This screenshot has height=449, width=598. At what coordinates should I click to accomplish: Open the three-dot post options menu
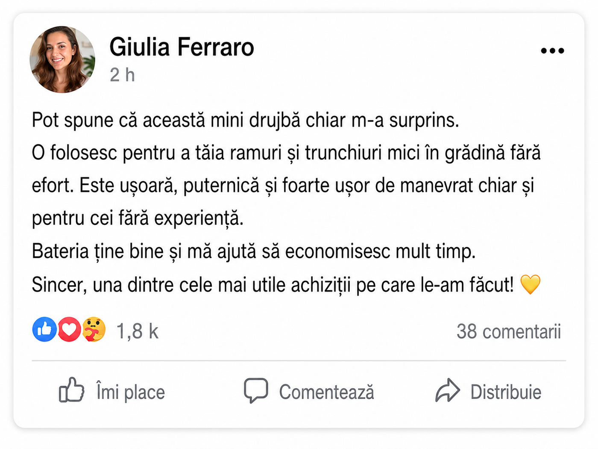tap(552, 51)
